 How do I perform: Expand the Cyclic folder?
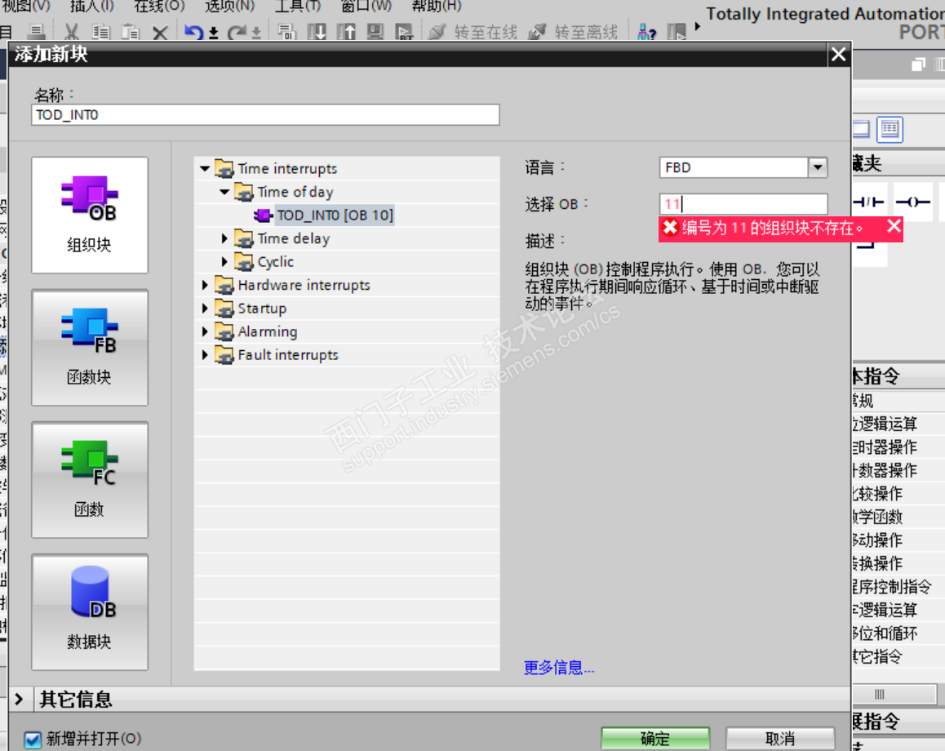coord(224,261)
